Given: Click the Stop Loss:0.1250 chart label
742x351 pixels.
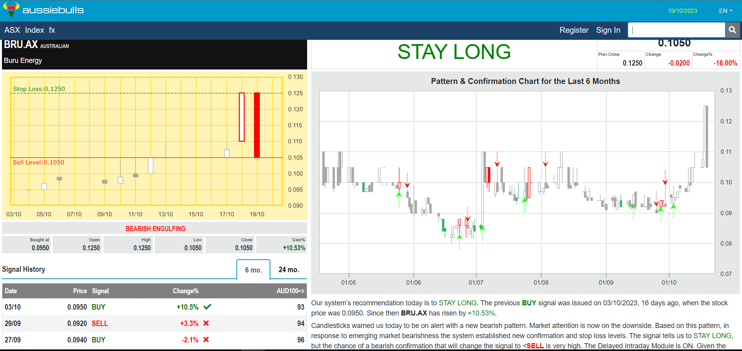Looking at the screenshot, I should pyautogui.click(x=39, y=89).
